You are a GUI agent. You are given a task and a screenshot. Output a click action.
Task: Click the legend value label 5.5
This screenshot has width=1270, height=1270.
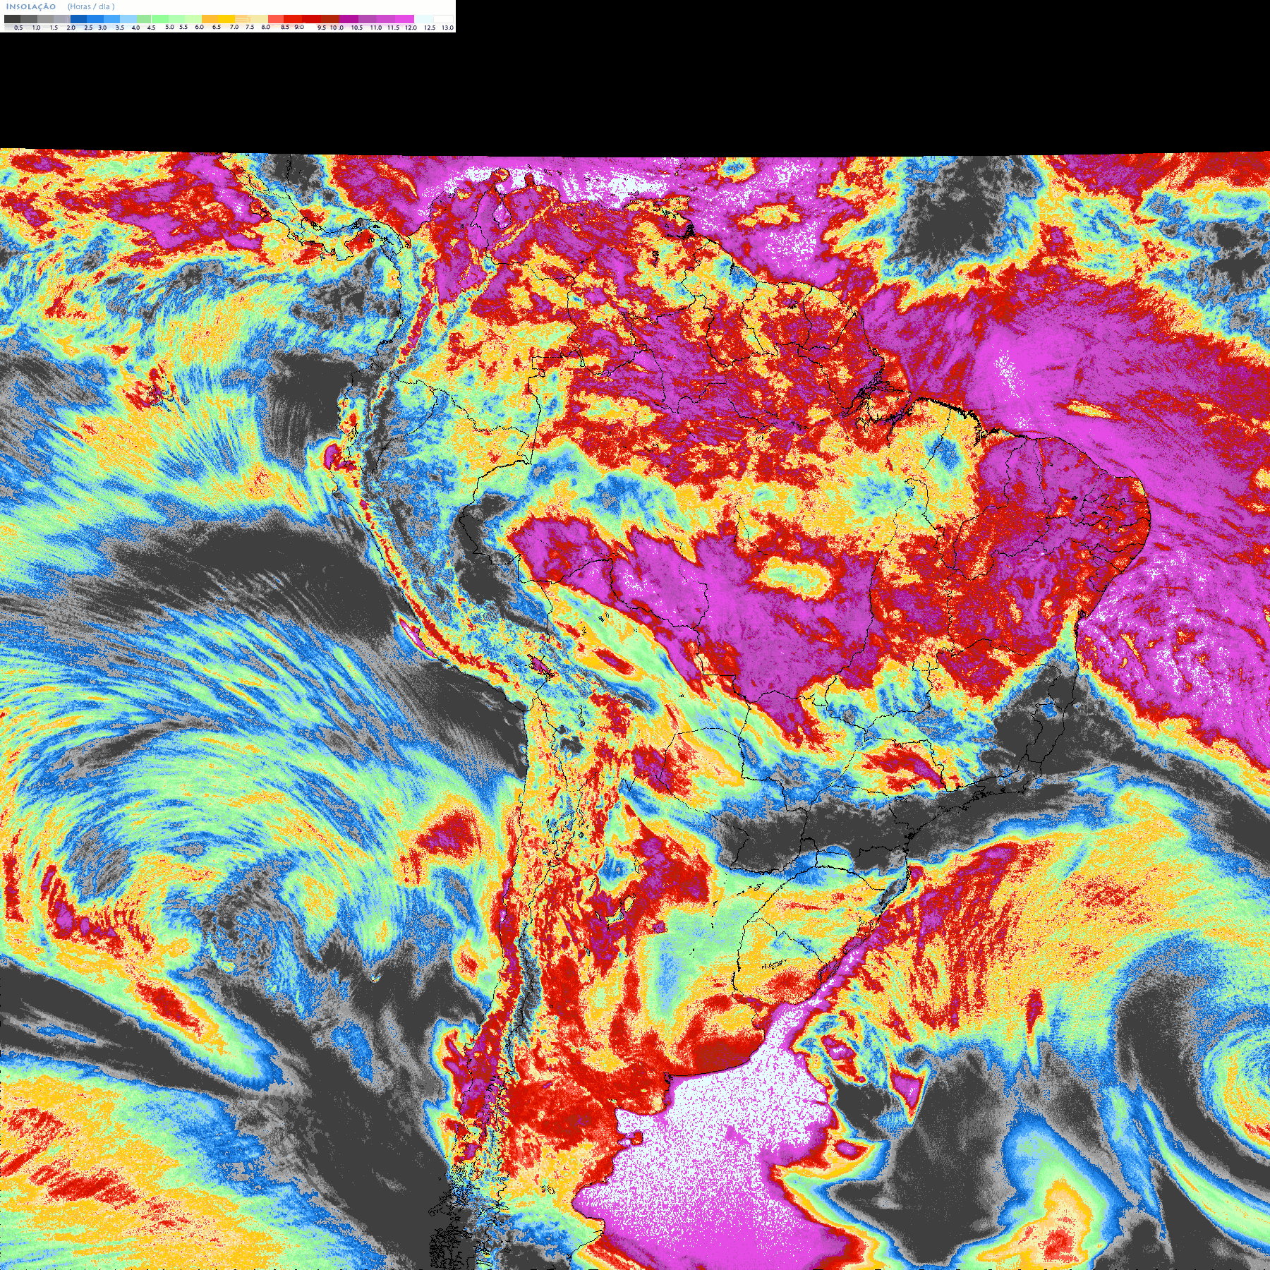click(x=183, y=27)
